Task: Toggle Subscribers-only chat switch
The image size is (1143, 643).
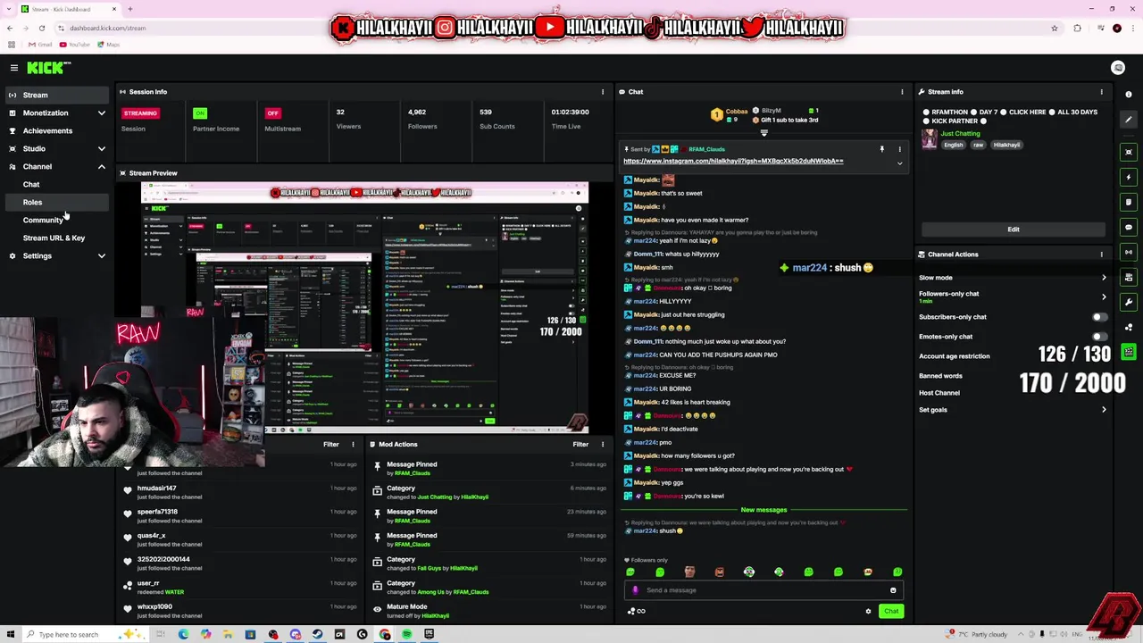Action: coord(1100,317)
